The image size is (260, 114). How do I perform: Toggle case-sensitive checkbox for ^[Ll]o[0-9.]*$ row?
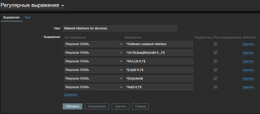pyautogui.click(x=216, y=70)
